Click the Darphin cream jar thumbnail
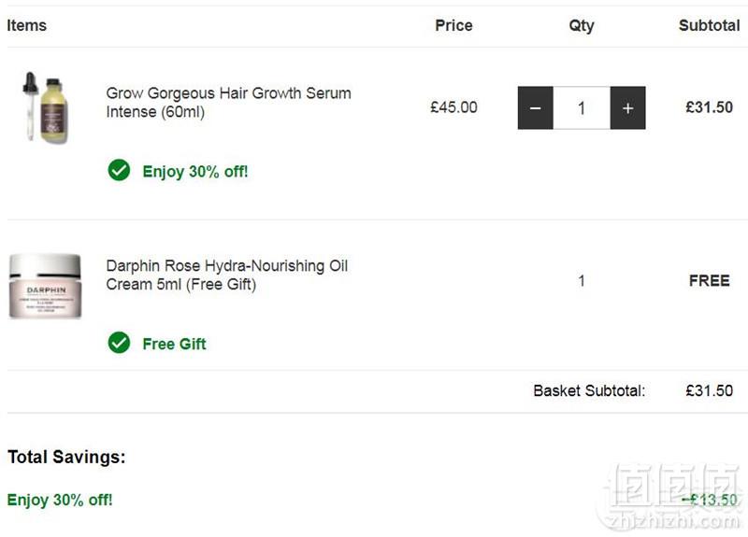Screen dimensions: 748x537 click(45, 286)
